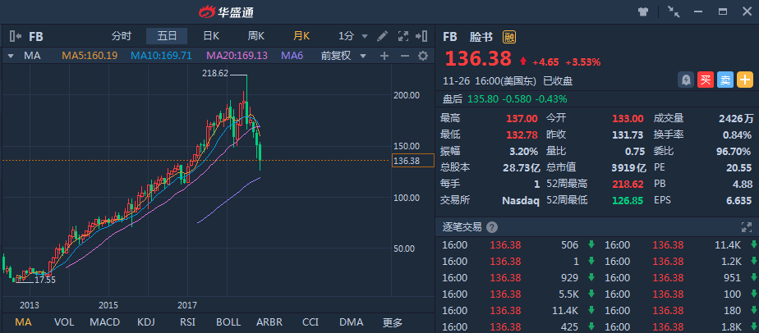
Task: Click the MA5:160.19 label
Action: [x=90, y=56]
